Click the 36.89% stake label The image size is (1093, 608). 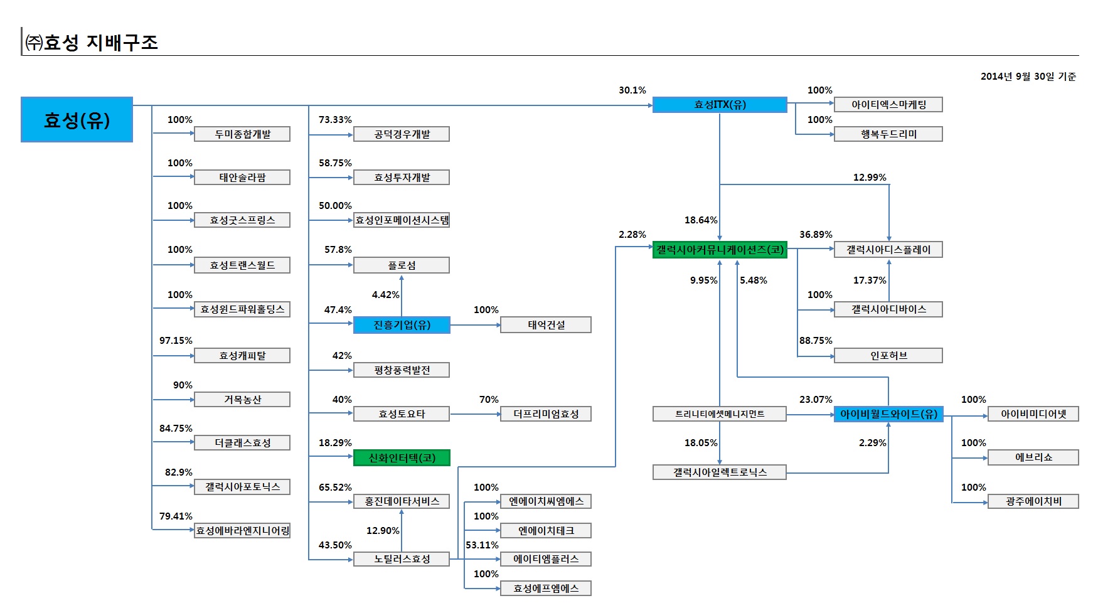coord(816,235)
